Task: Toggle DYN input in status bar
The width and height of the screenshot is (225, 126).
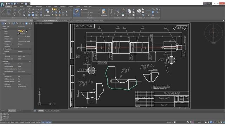Action: [x=43, y=122]
